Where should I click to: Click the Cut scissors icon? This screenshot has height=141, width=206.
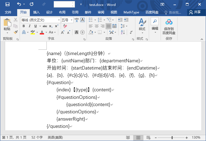pos(16,20)
